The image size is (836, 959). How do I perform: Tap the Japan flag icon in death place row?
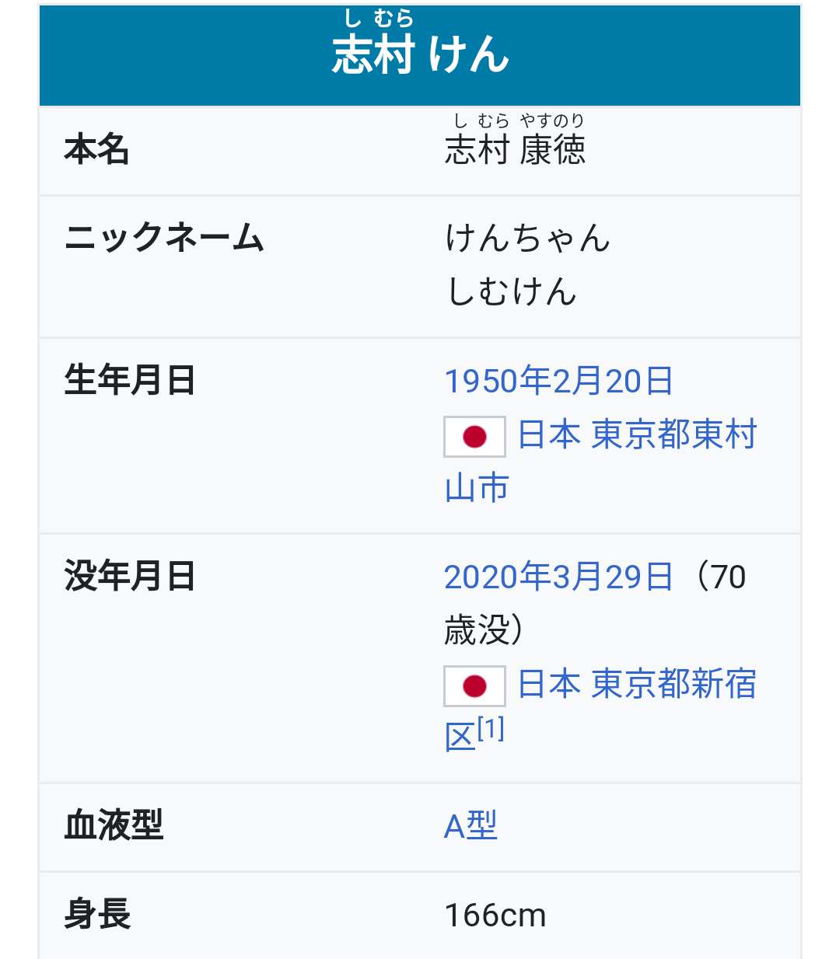tap(474, 686)
